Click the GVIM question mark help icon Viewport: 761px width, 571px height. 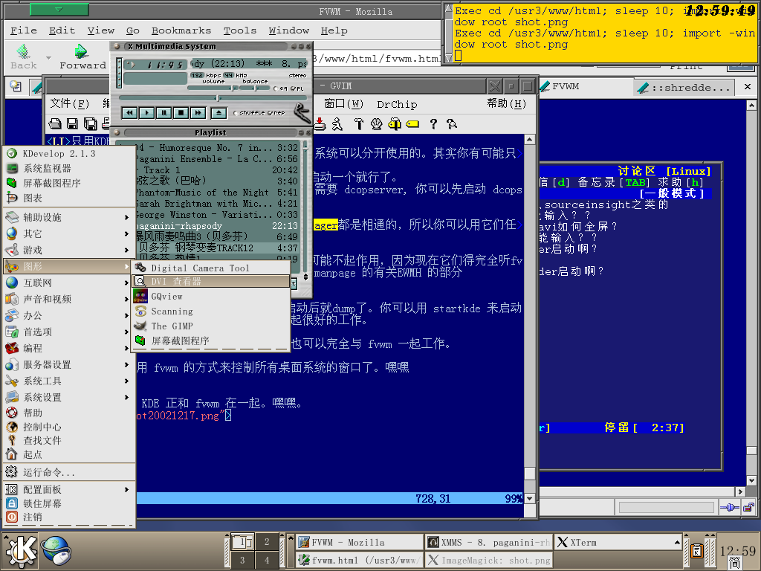click(x=433, y=124)
